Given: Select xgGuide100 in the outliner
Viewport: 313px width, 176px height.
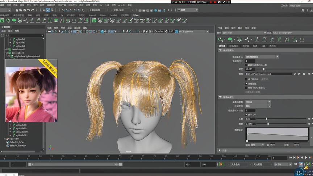Looking at the screenshot, I should click(21, 132).
